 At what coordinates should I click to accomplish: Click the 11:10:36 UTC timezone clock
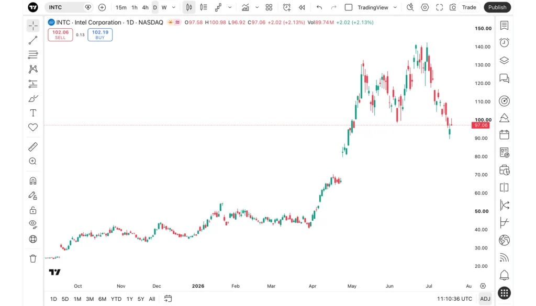point(454,299)
